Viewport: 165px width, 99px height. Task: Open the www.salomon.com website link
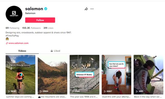[x=19, y=43]
